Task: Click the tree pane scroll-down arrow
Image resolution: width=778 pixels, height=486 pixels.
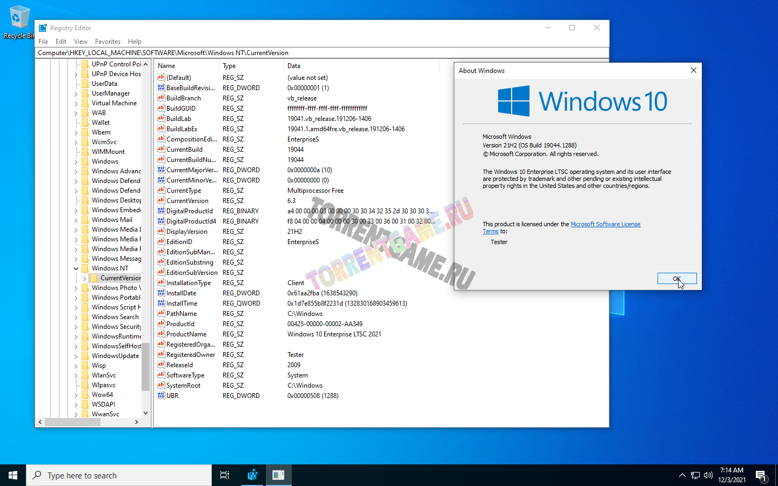Action: pyautogui.click(x=145, y=413)
